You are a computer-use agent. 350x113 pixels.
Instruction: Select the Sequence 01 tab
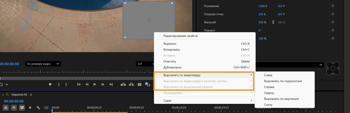tap(19, 95)
